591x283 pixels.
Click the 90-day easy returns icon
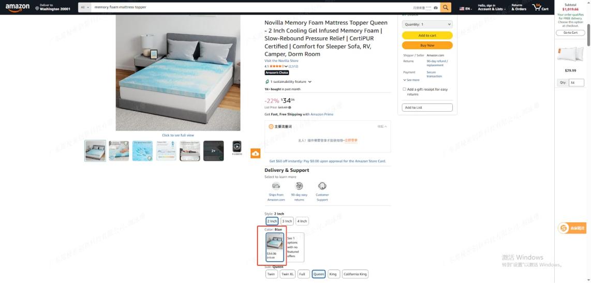[x=299, y=186]
